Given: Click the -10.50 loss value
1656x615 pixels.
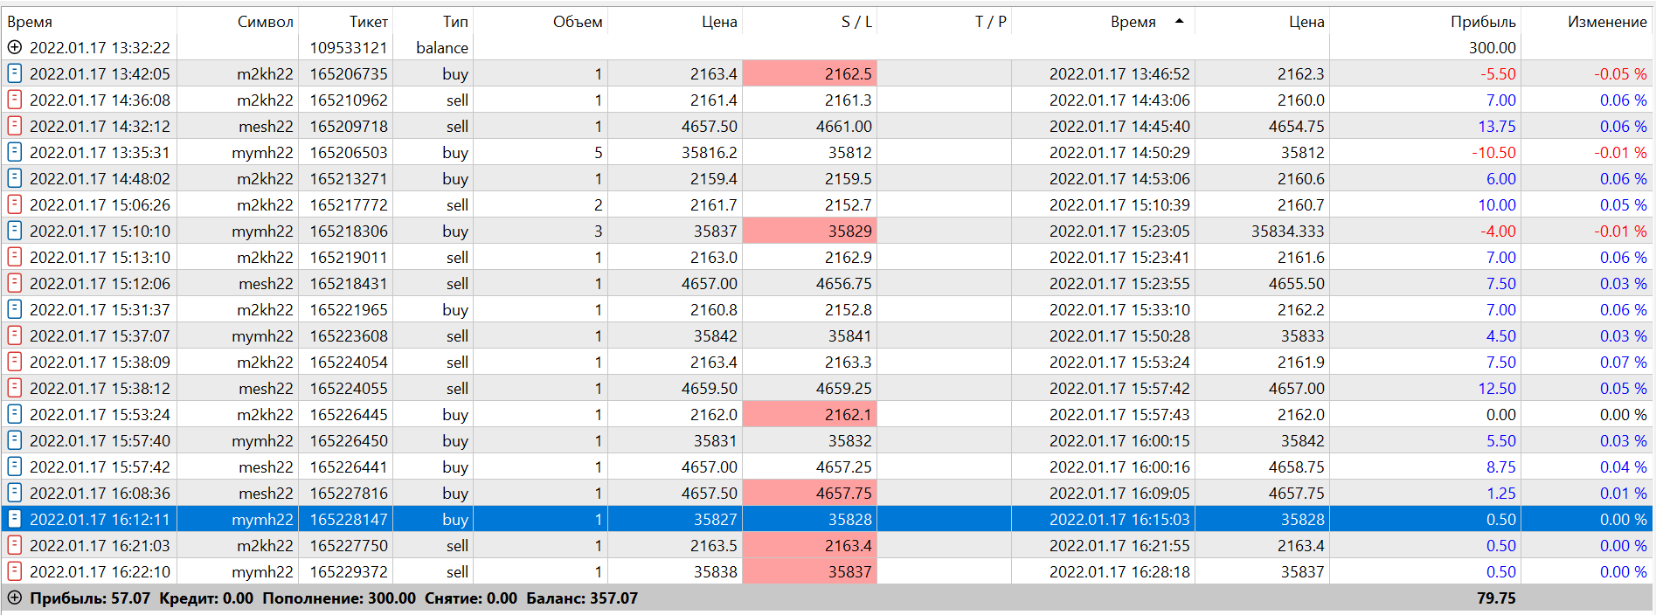Looking at the screenshot, I should coord(1493,153).
